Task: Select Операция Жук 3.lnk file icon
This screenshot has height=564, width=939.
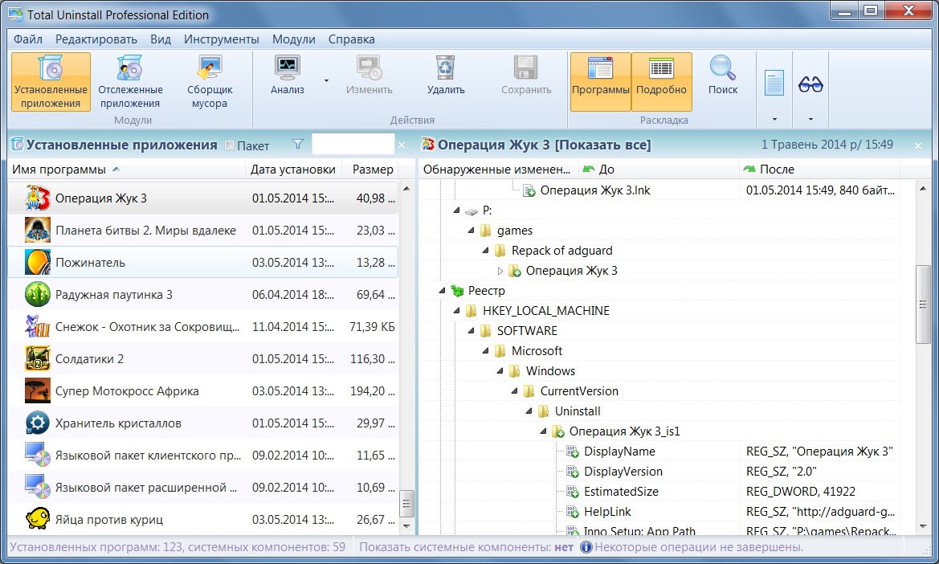Action: tap(529, 191)
